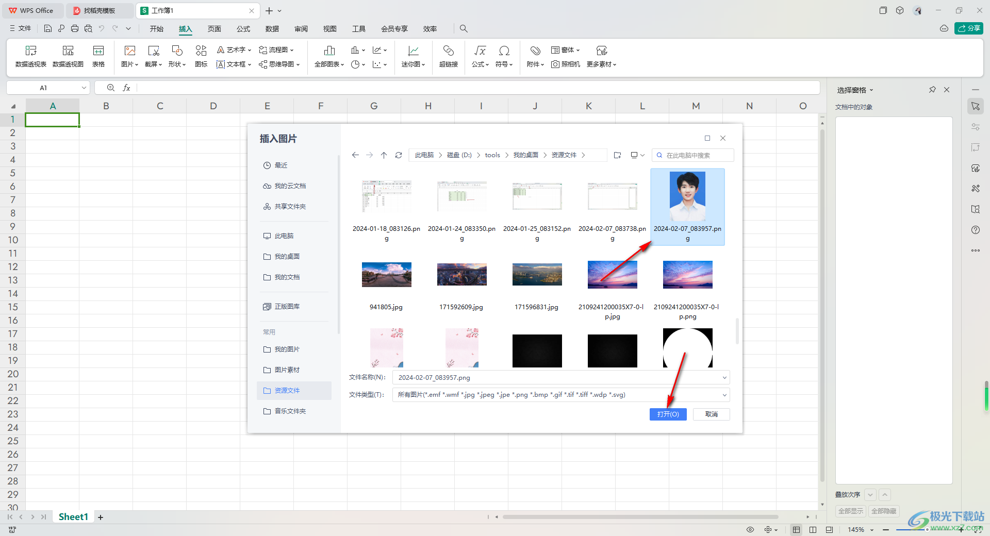Pin the selection pane

pyautogui.click(x=932, y=90)
